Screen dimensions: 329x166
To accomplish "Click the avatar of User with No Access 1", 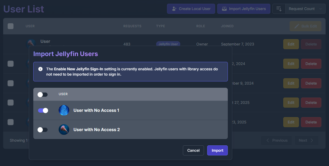I will pyautogui.click(x=64, y=110).
